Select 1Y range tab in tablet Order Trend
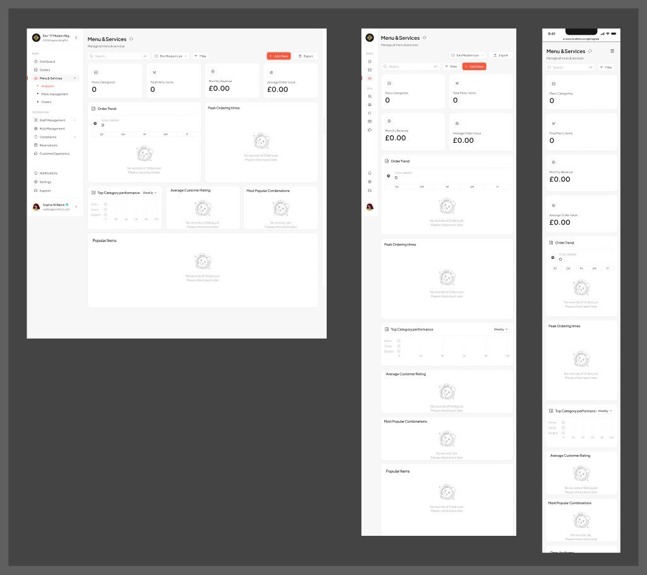The image size is (647, 575). [x=497, y=187]
